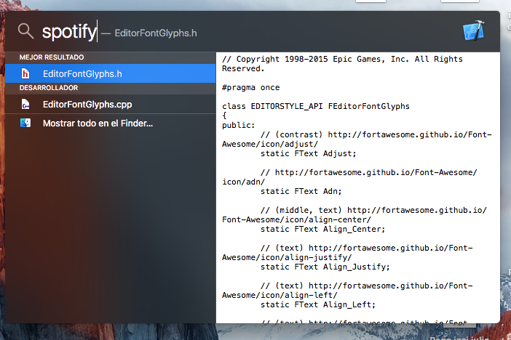The width and height of the screenshot is (511, 340).
Task: Click the public: line in the preview
Action: (x=238, y=125)
